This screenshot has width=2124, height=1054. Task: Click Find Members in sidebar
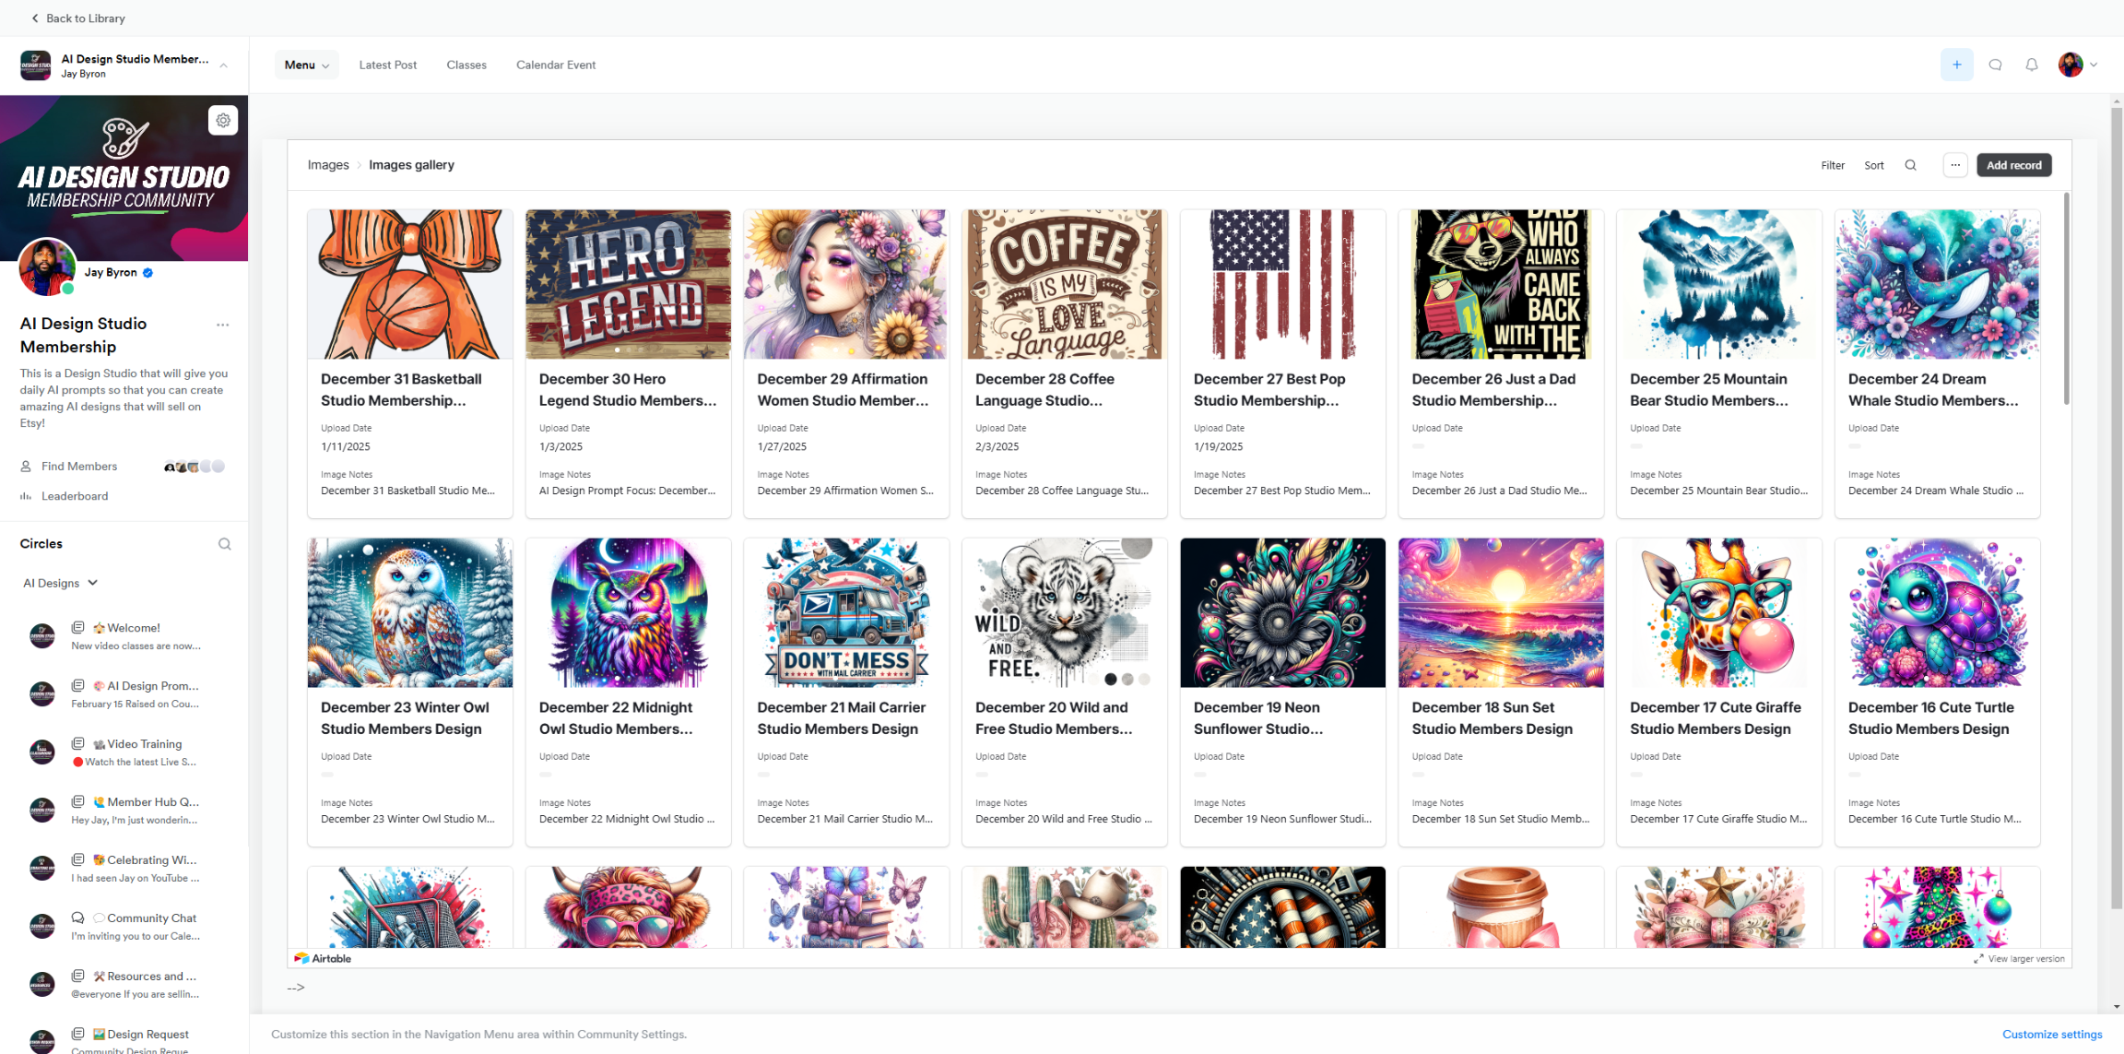(x=78, y=467)
